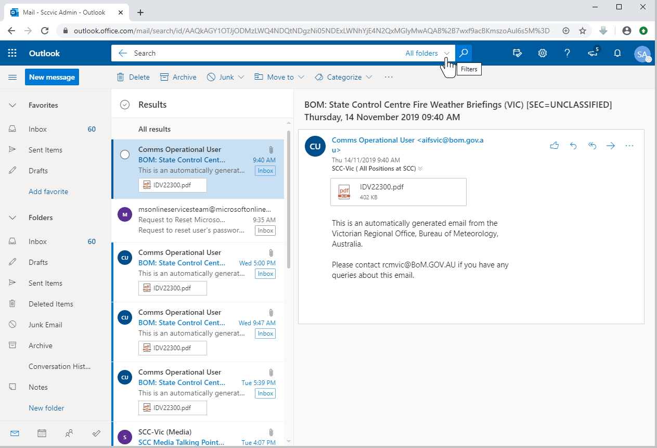Screen dimensions: 657x448
Task: Select the first email's round checkbox
Action: [x=125, y=155]
